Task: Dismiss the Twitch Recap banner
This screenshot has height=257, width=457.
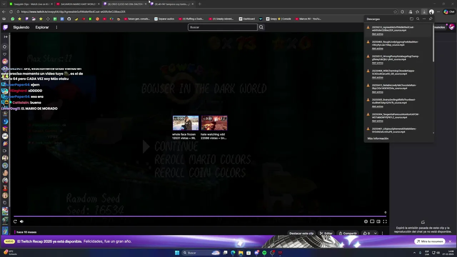Action: pos(450,241)
